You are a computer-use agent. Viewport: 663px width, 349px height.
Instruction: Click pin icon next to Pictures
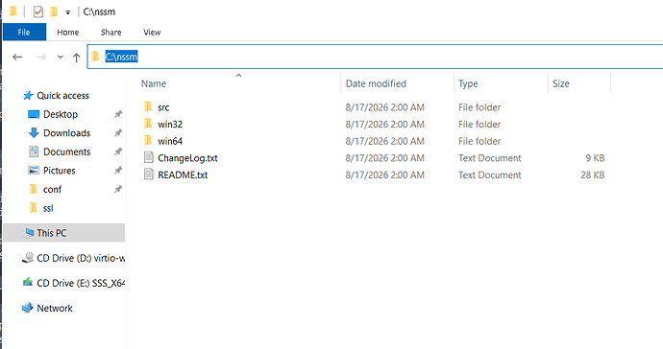(118, 170)
